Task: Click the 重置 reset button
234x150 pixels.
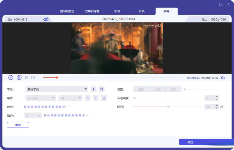Action: (18, 125)
